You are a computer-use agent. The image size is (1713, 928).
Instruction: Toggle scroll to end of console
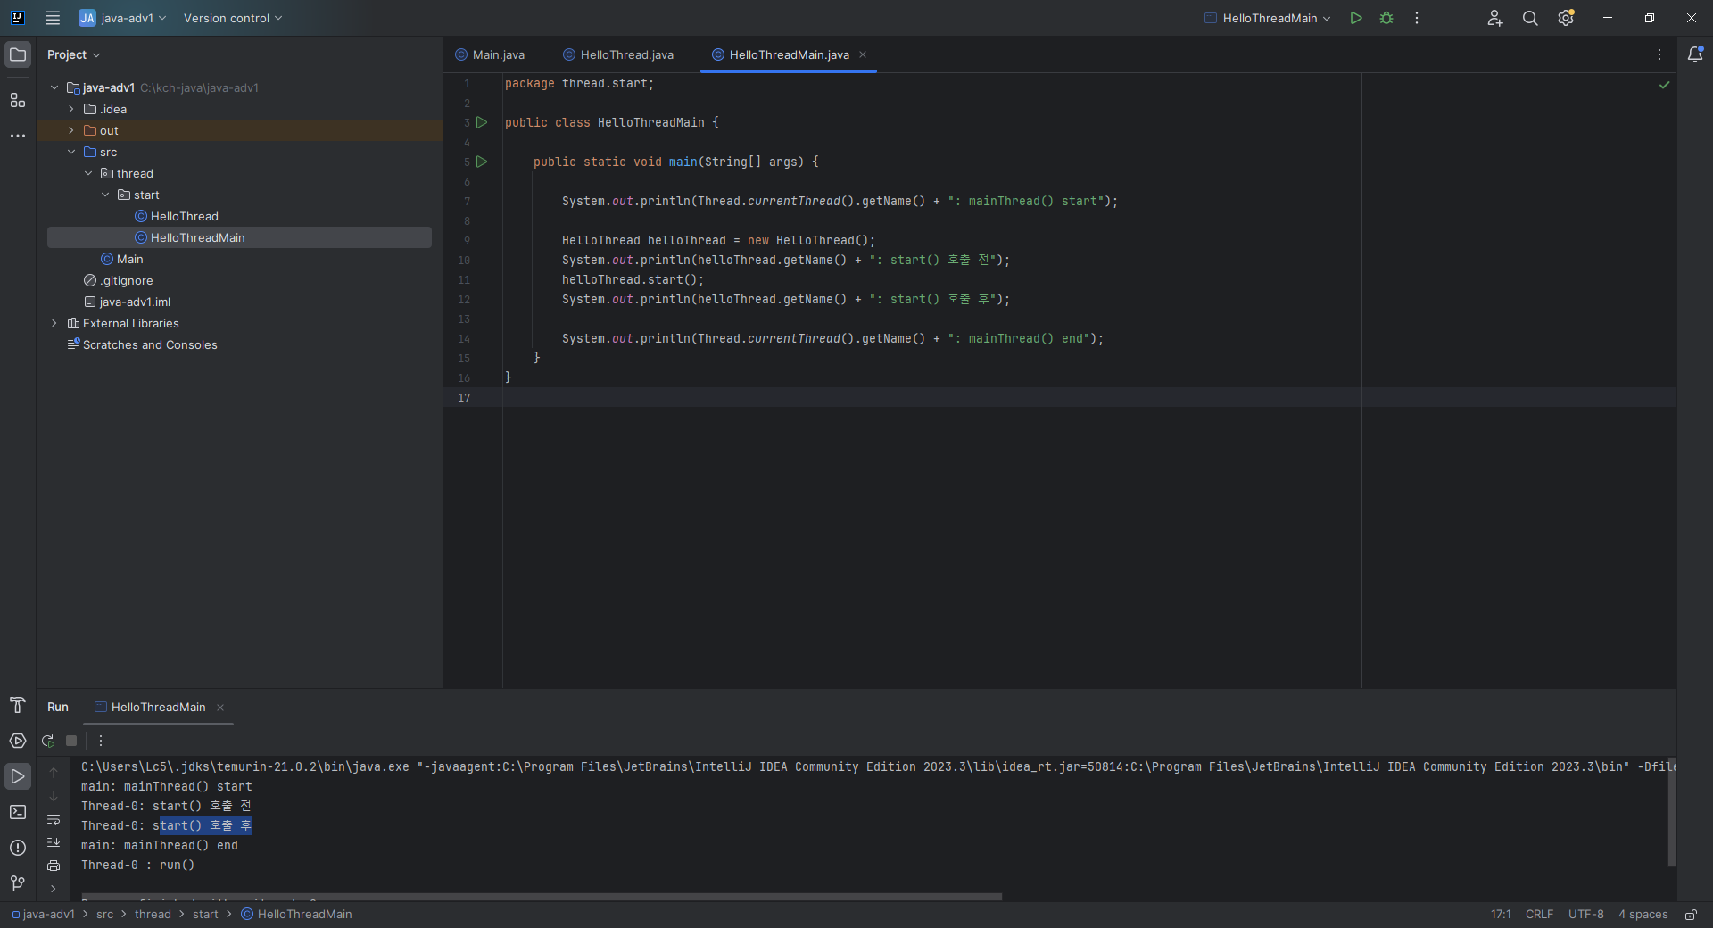54,842
